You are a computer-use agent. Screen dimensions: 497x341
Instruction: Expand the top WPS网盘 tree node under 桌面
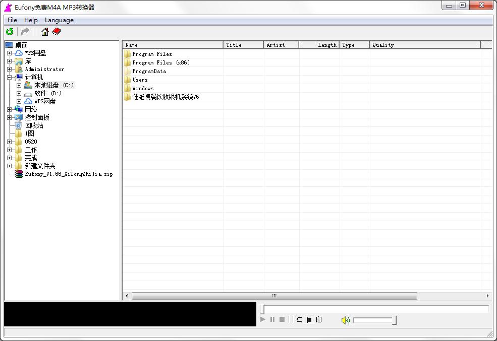(9, 53)
